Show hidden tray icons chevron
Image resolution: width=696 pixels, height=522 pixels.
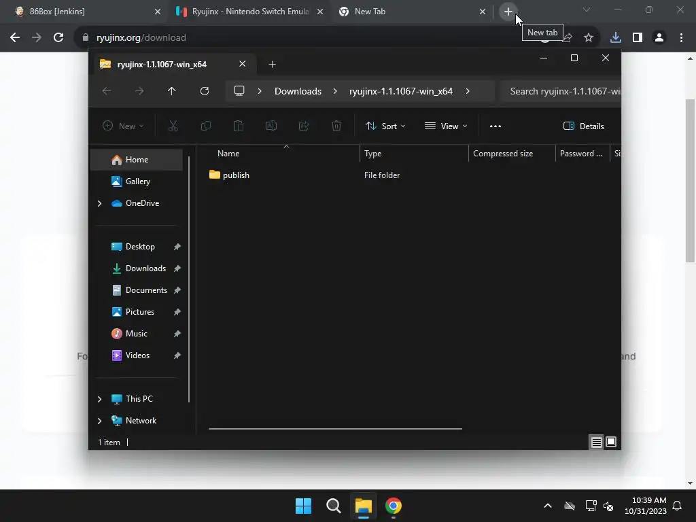coord(548,506)
